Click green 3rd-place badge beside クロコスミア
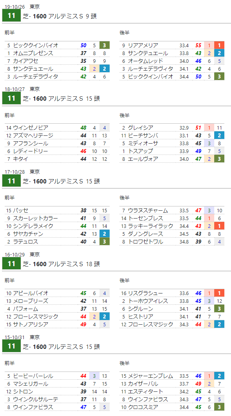 219,407
